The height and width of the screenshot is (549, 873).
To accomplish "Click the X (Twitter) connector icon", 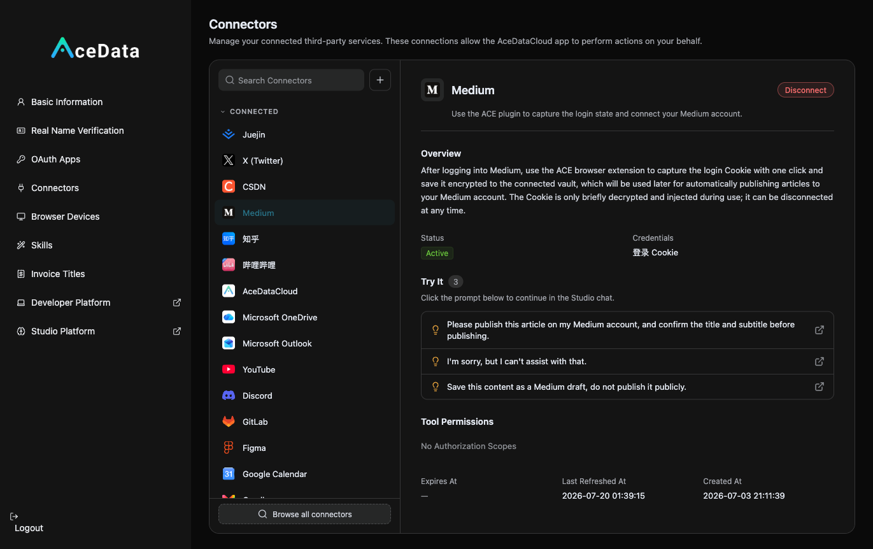I will (229, 160).
